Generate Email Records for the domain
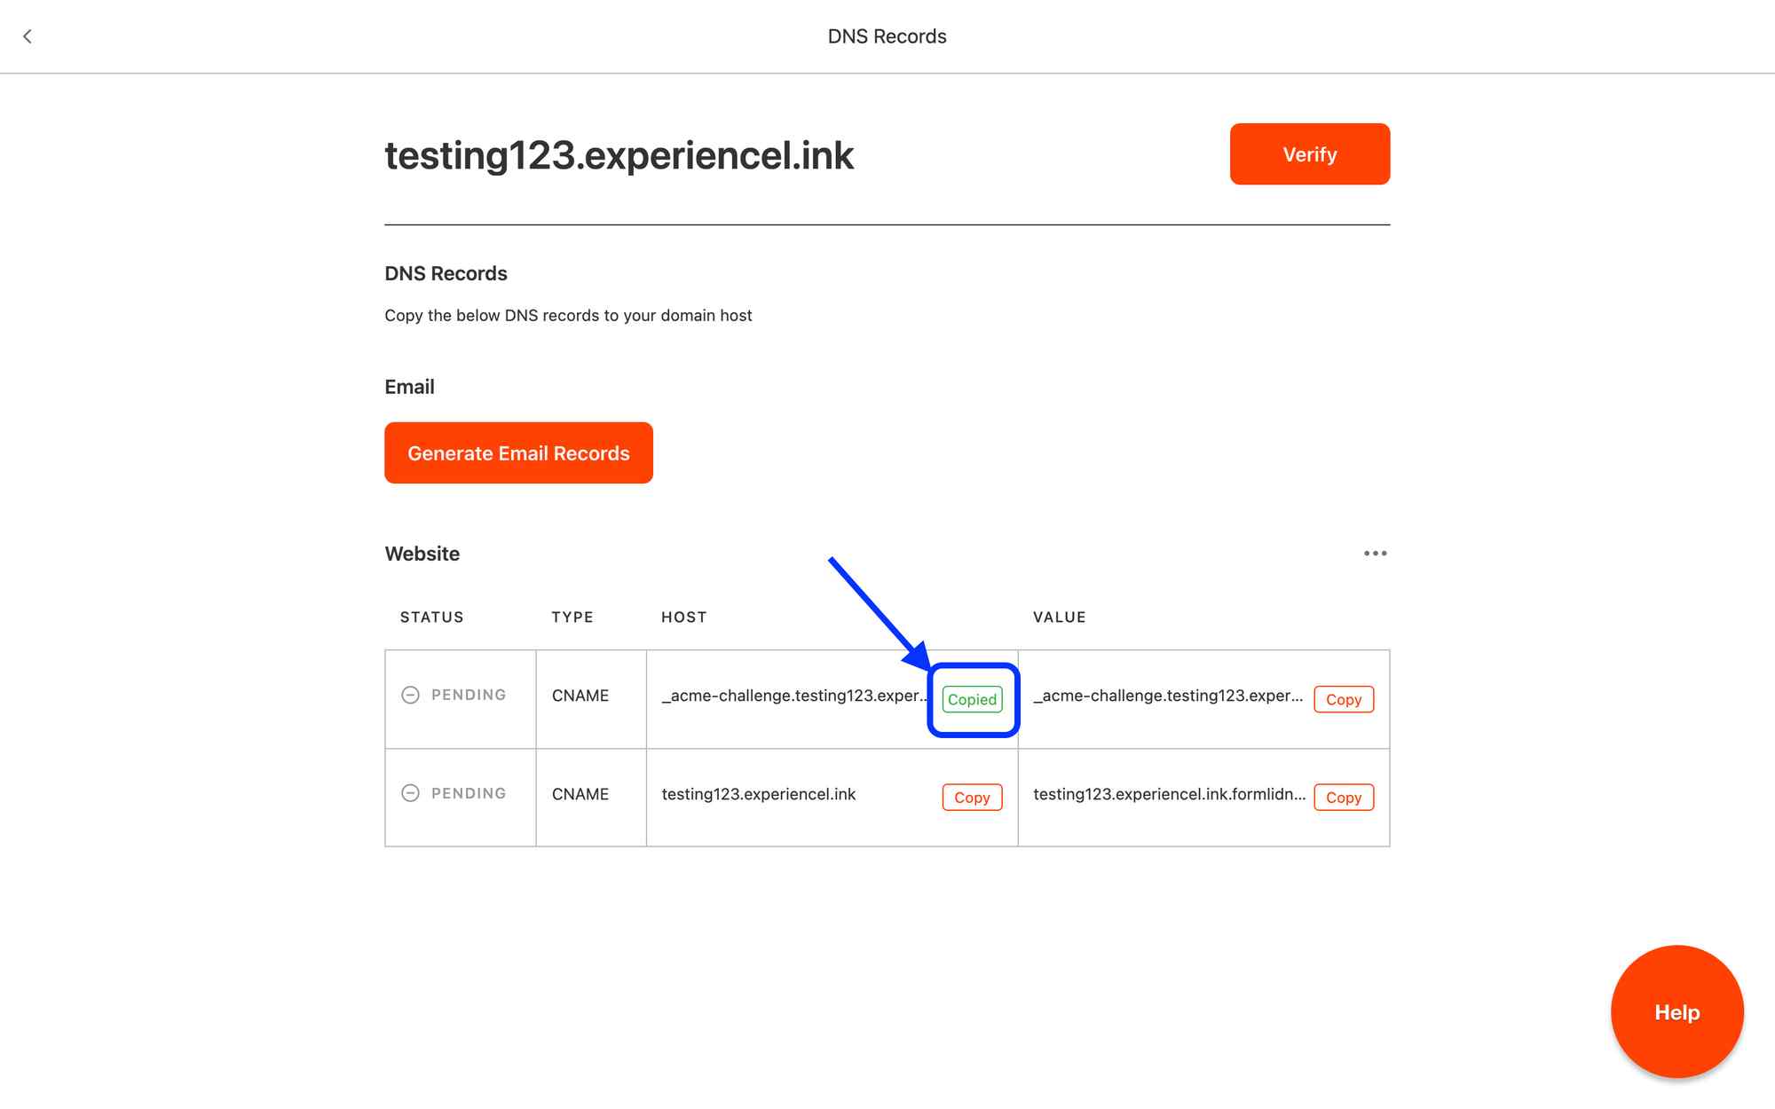This screenshot has height=1109, width=1775. [x=518, y=453]
